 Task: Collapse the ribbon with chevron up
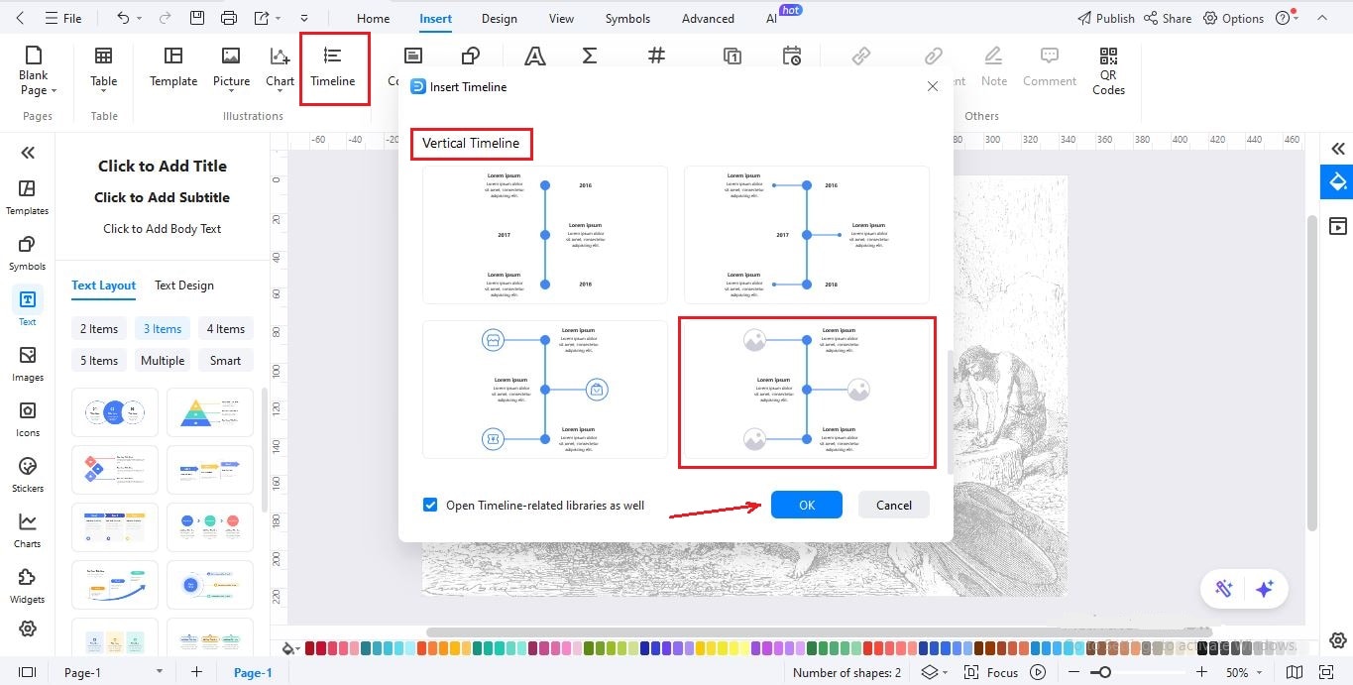tap(1321, 18)
